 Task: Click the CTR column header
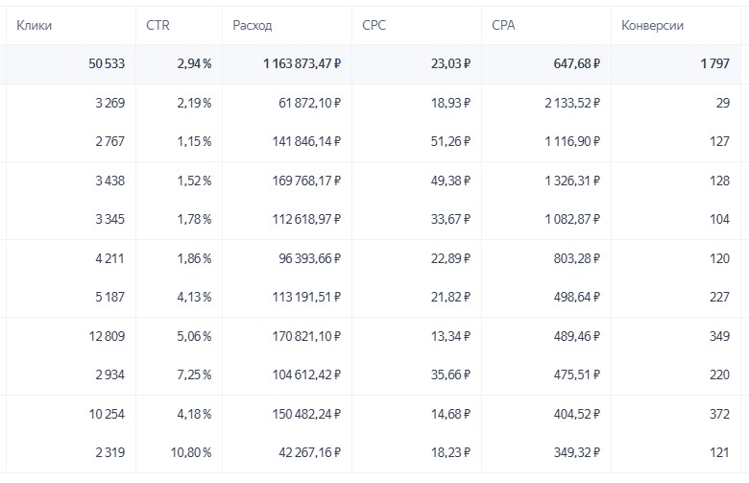157,25
